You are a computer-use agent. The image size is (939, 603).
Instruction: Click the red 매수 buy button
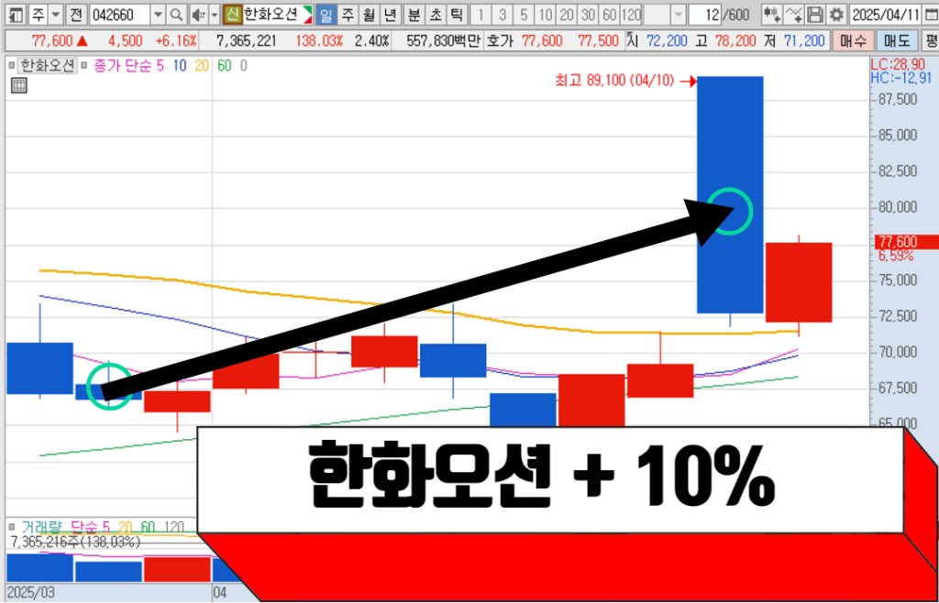coord(854,41)
